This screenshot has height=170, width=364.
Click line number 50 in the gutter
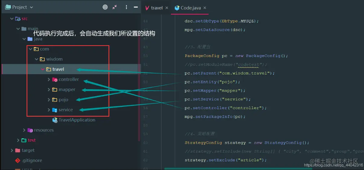[x=146, y=56]
